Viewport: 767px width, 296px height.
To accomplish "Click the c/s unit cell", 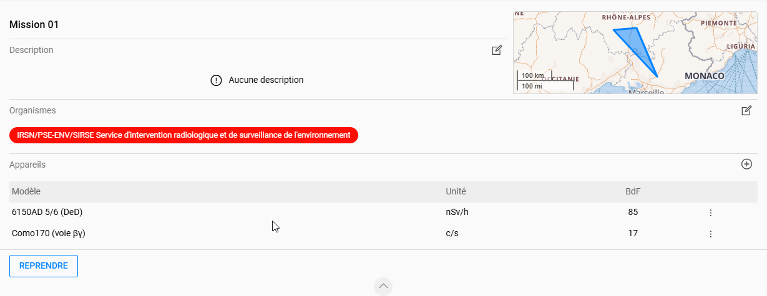I will pyautogui.click(x=452, y=234).
